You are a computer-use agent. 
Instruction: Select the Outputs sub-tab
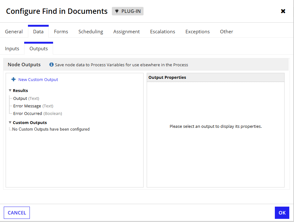click(x=39, y=49)
